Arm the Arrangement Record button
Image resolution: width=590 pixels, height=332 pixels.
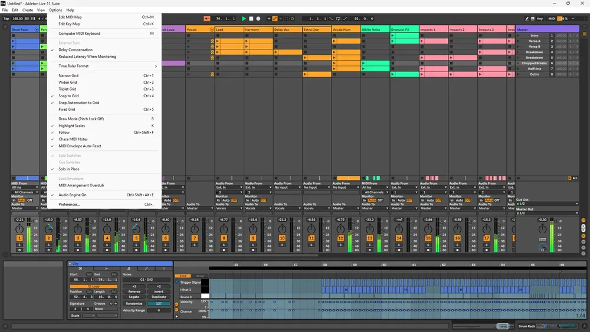258,18
